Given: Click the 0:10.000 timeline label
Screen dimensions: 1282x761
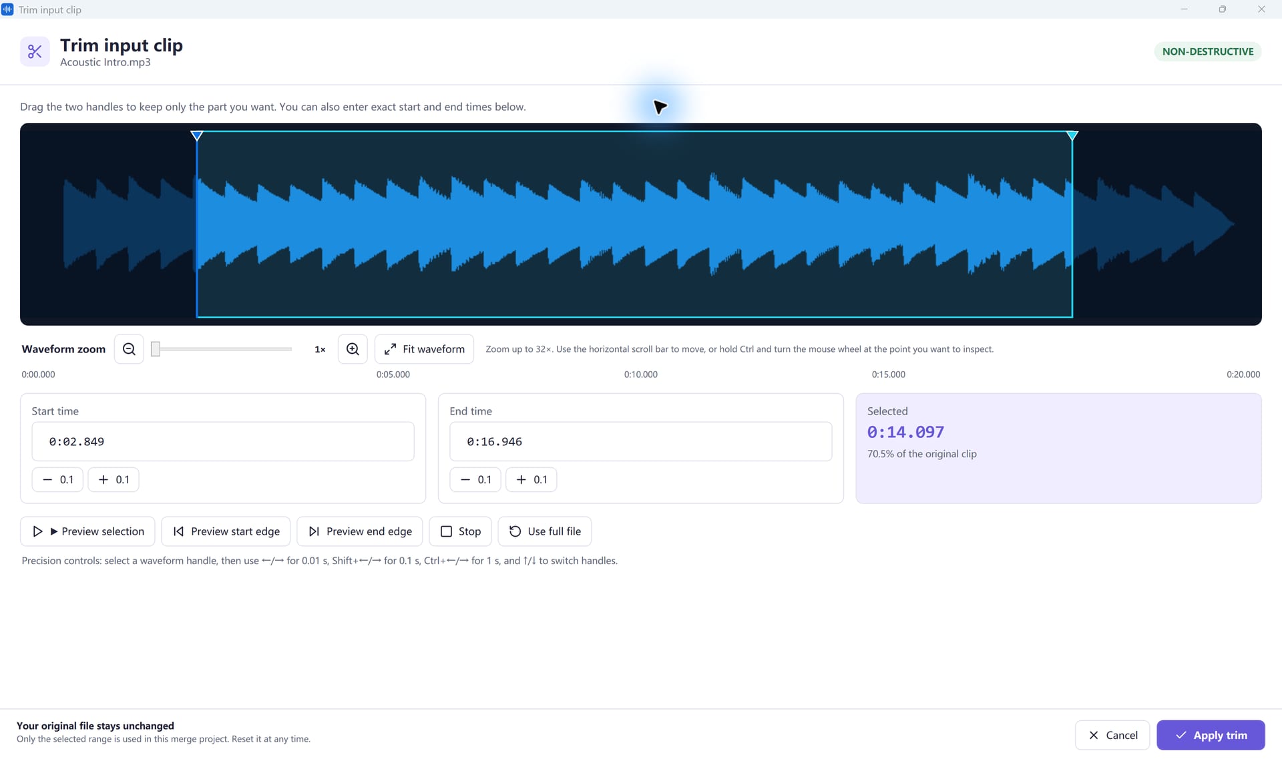Looking at the screenshot, I should 641,374.
